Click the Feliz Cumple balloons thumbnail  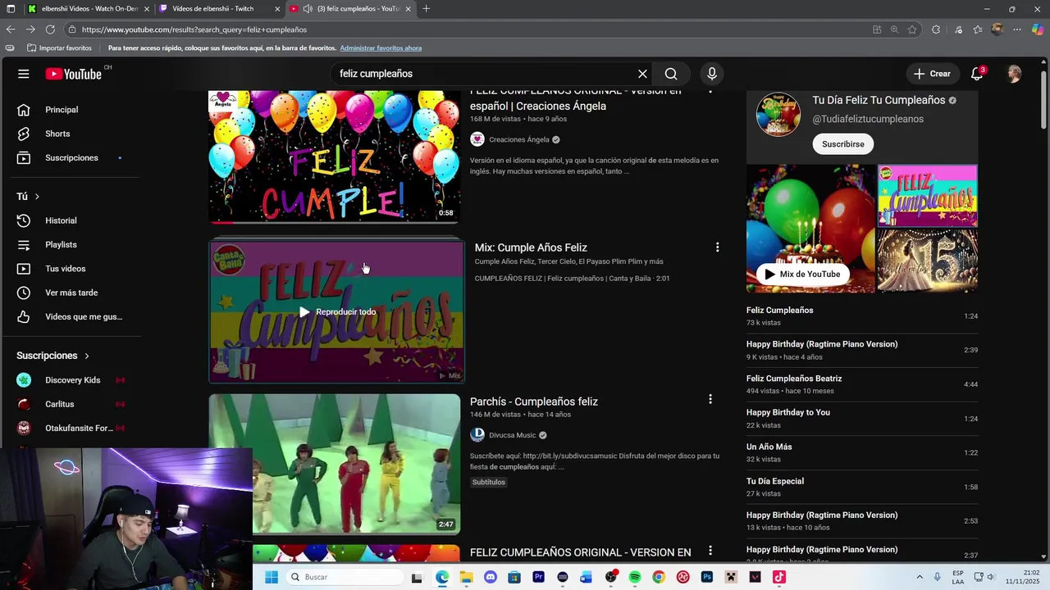click(335, 157)
